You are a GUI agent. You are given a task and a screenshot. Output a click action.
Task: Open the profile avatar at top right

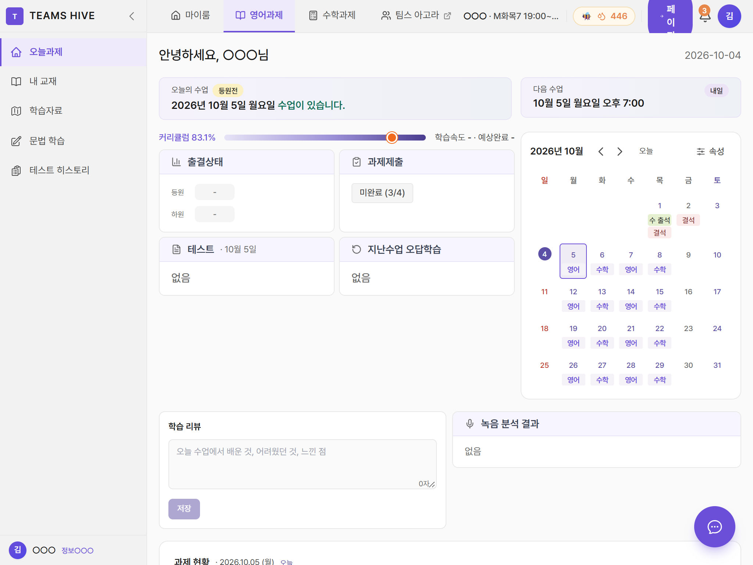coord(729,16)
